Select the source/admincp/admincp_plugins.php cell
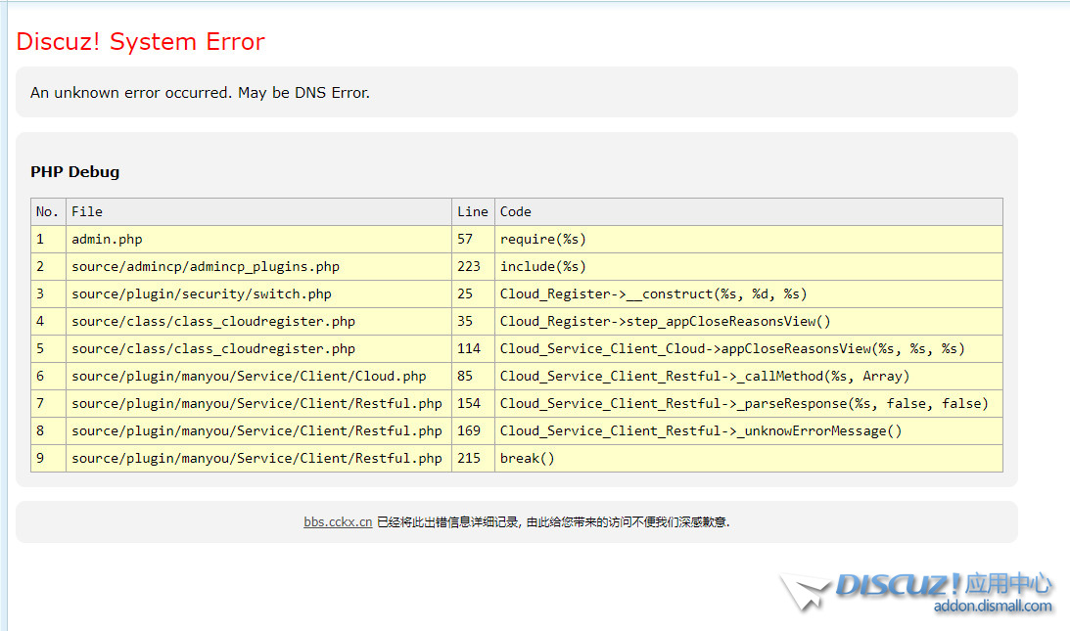Viewport: 1070px width, 631px height. click(x=206, y=266)
